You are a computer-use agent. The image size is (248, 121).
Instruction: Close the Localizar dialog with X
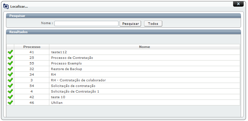tap(238, 4)
